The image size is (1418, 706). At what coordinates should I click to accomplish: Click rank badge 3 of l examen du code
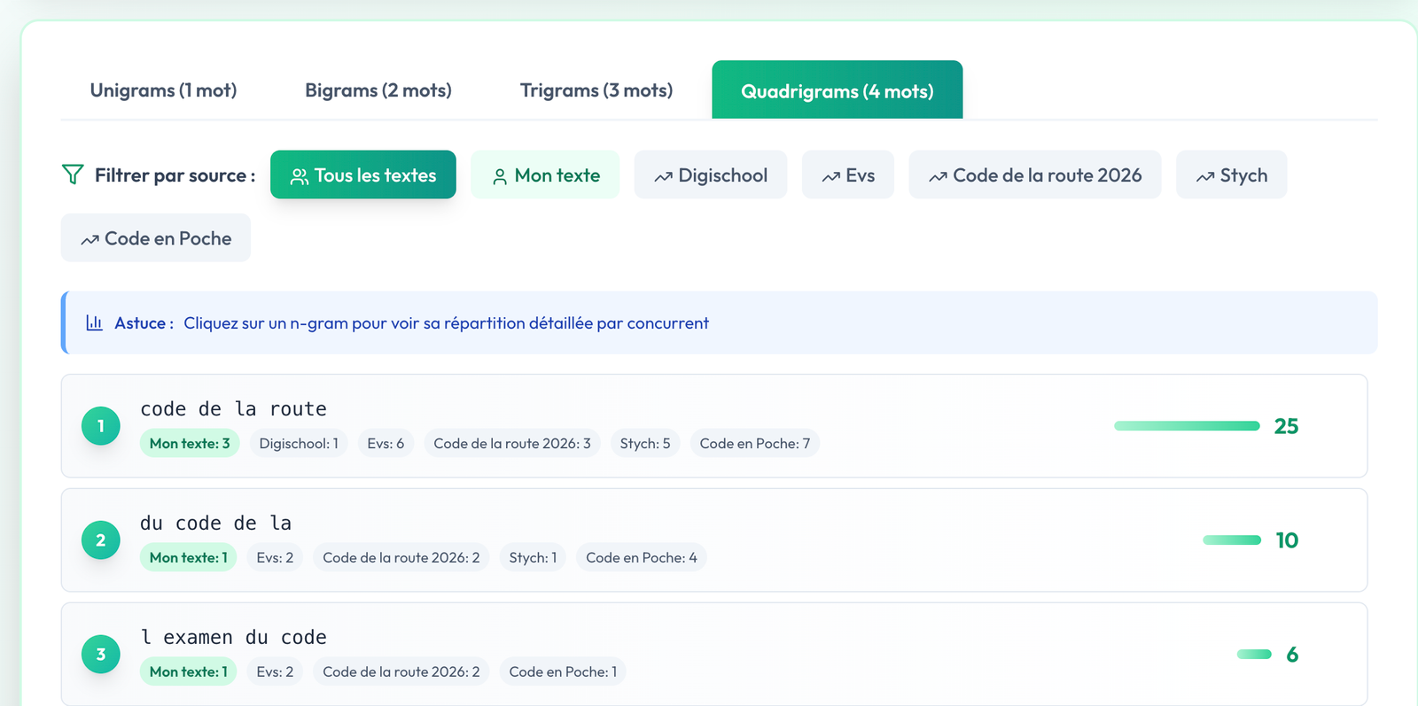(101, 655)
